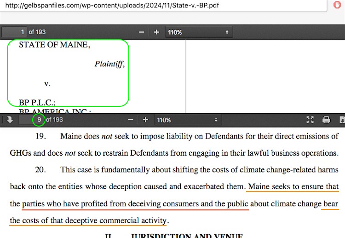Zoom out in the lower PDF toolbar
345x238 pixels.
tap(131, 120)
